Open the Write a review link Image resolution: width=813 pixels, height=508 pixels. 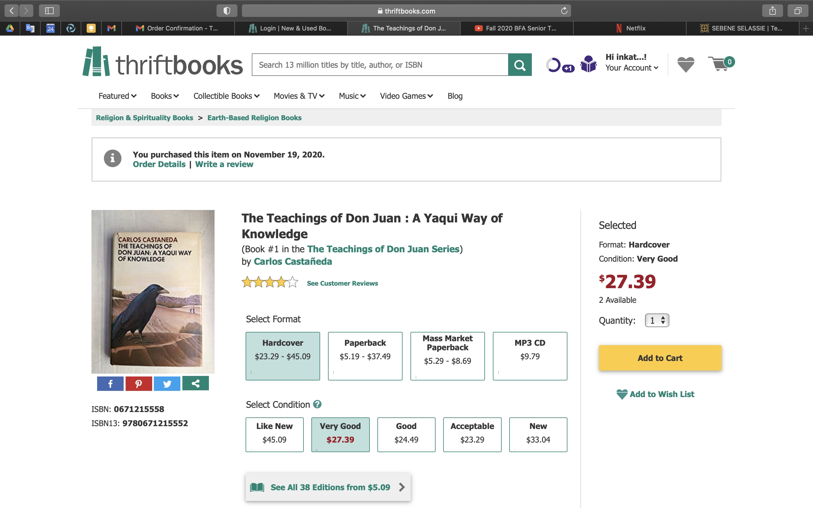(224, 164)
